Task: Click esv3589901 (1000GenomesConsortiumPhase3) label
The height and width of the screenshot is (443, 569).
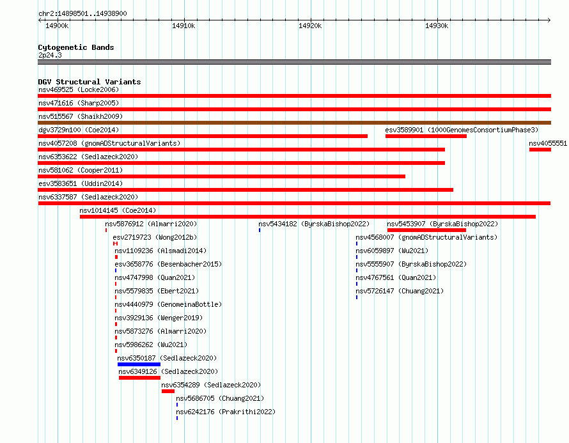Action: click(x=462, y=130)
